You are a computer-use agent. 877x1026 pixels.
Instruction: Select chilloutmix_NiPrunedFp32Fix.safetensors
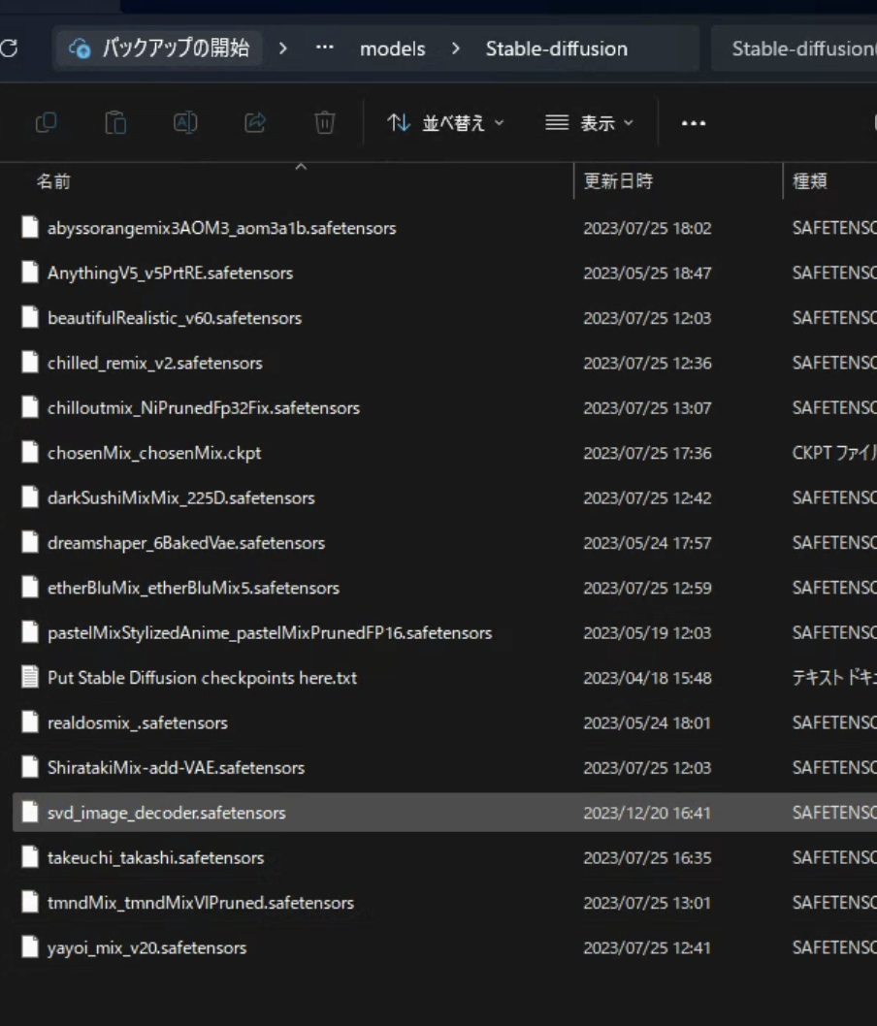tap(204, 408)
